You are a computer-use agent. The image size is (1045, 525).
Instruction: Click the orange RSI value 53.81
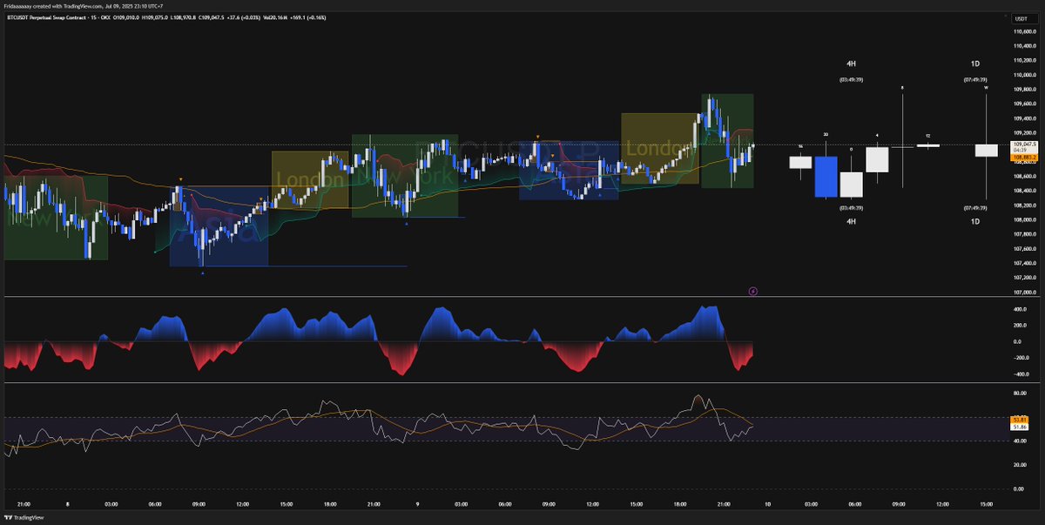[1021, 420]
